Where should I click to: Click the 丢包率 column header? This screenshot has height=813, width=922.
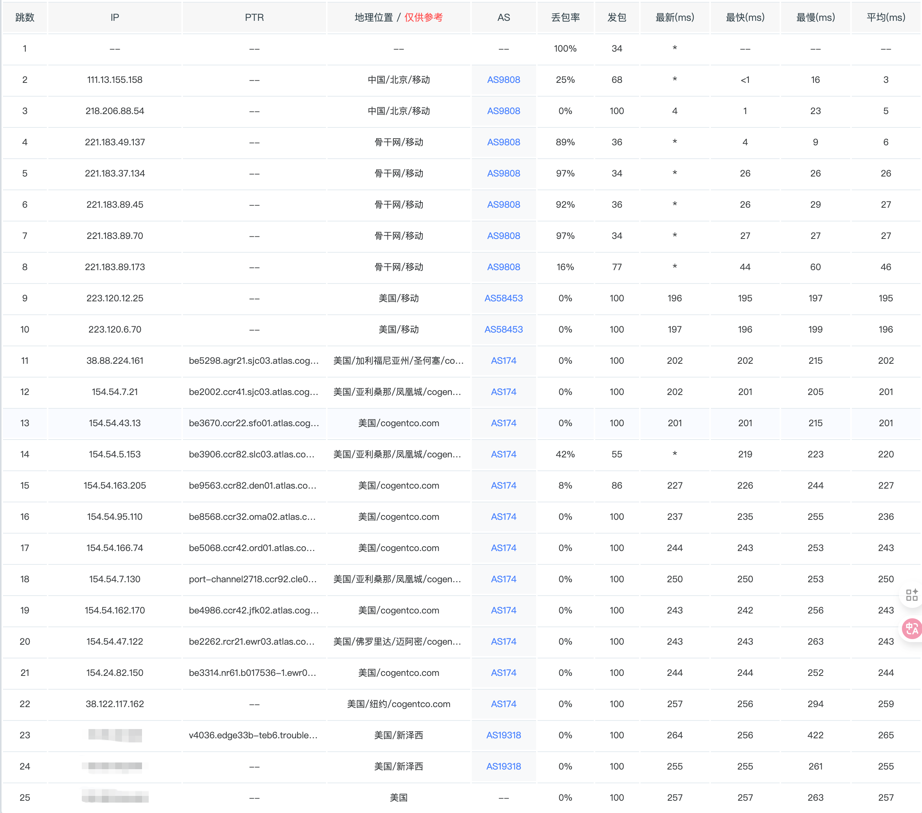coord(565,17)
